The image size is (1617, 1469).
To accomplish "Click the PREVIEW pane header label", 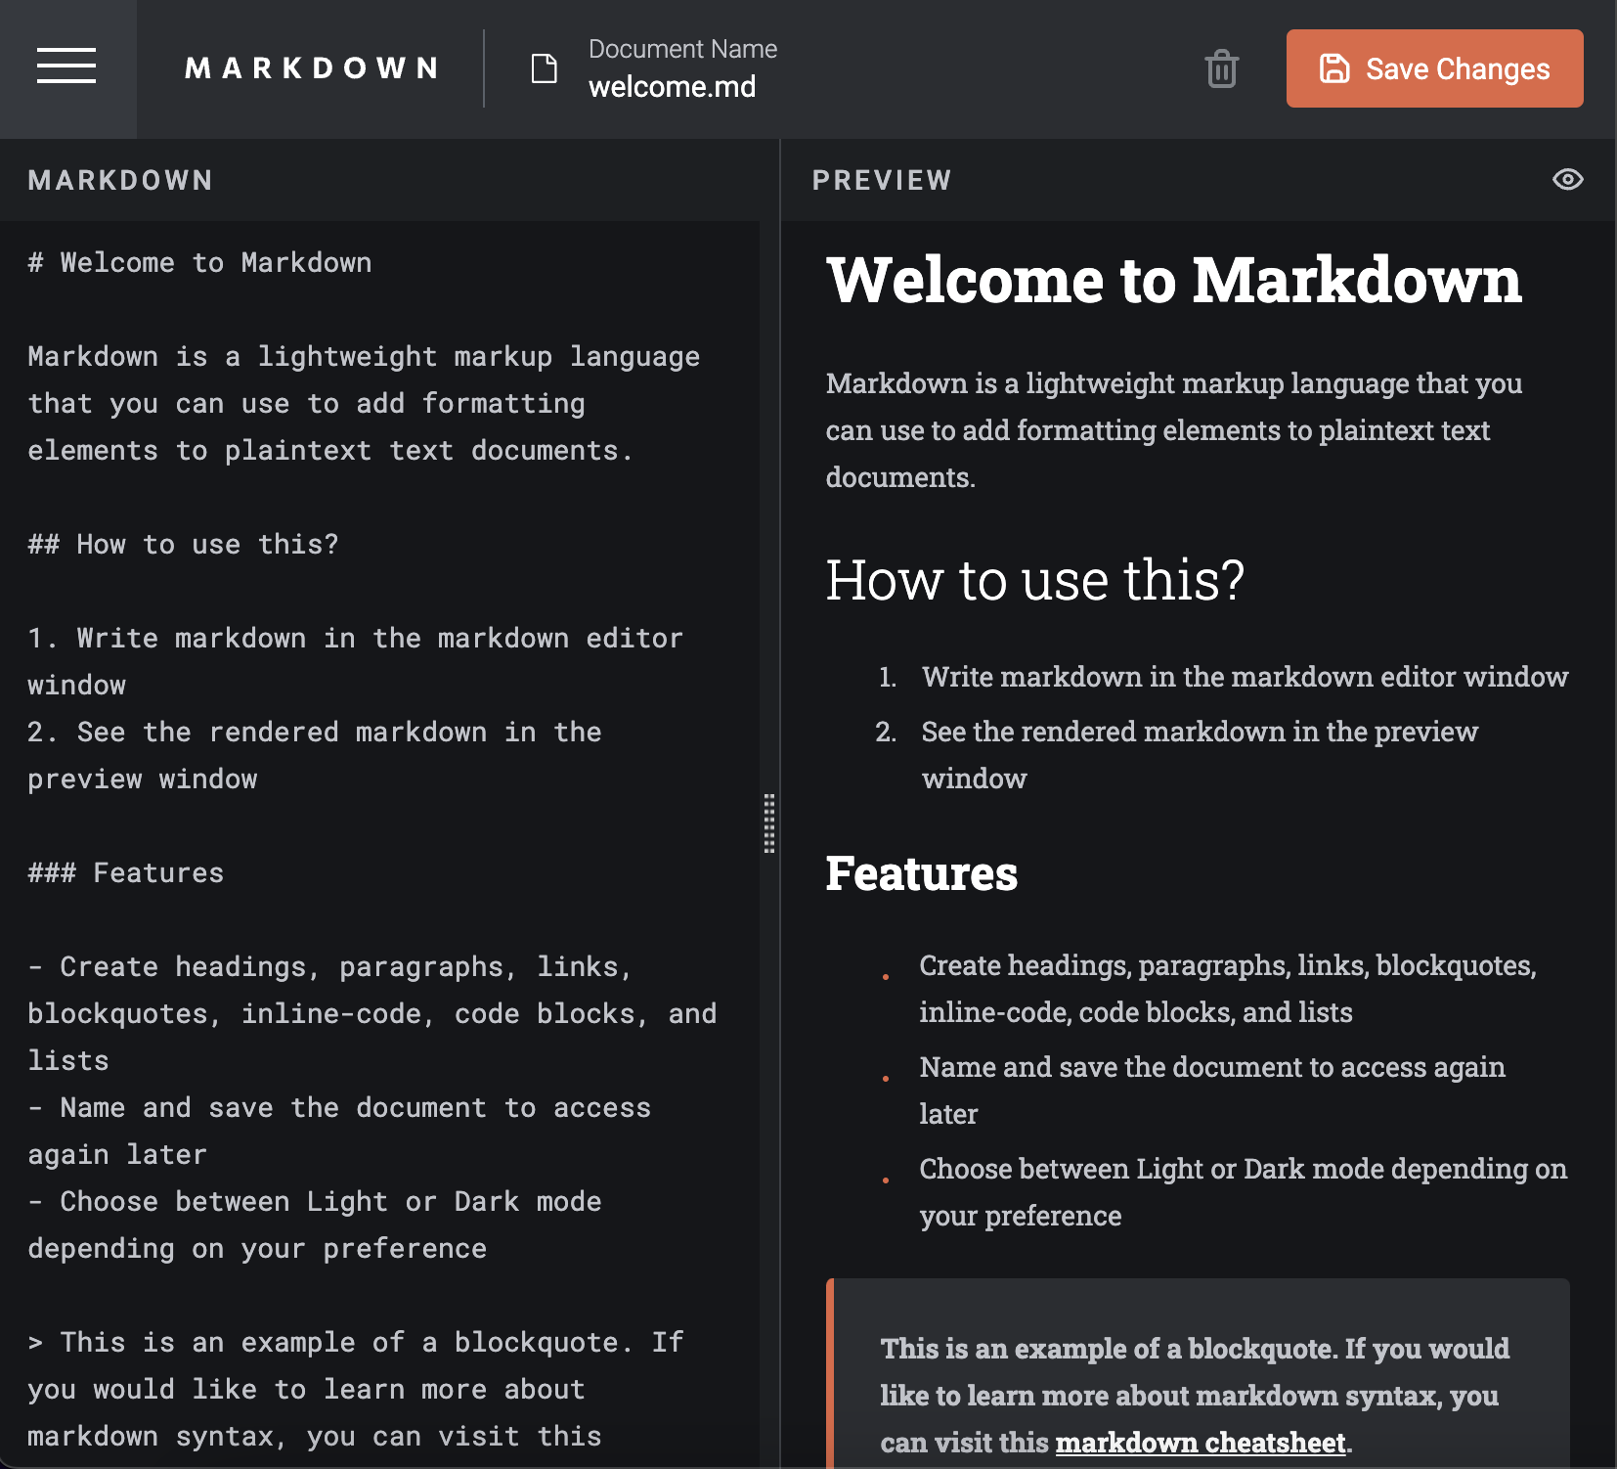I will (x=882, y=180).
